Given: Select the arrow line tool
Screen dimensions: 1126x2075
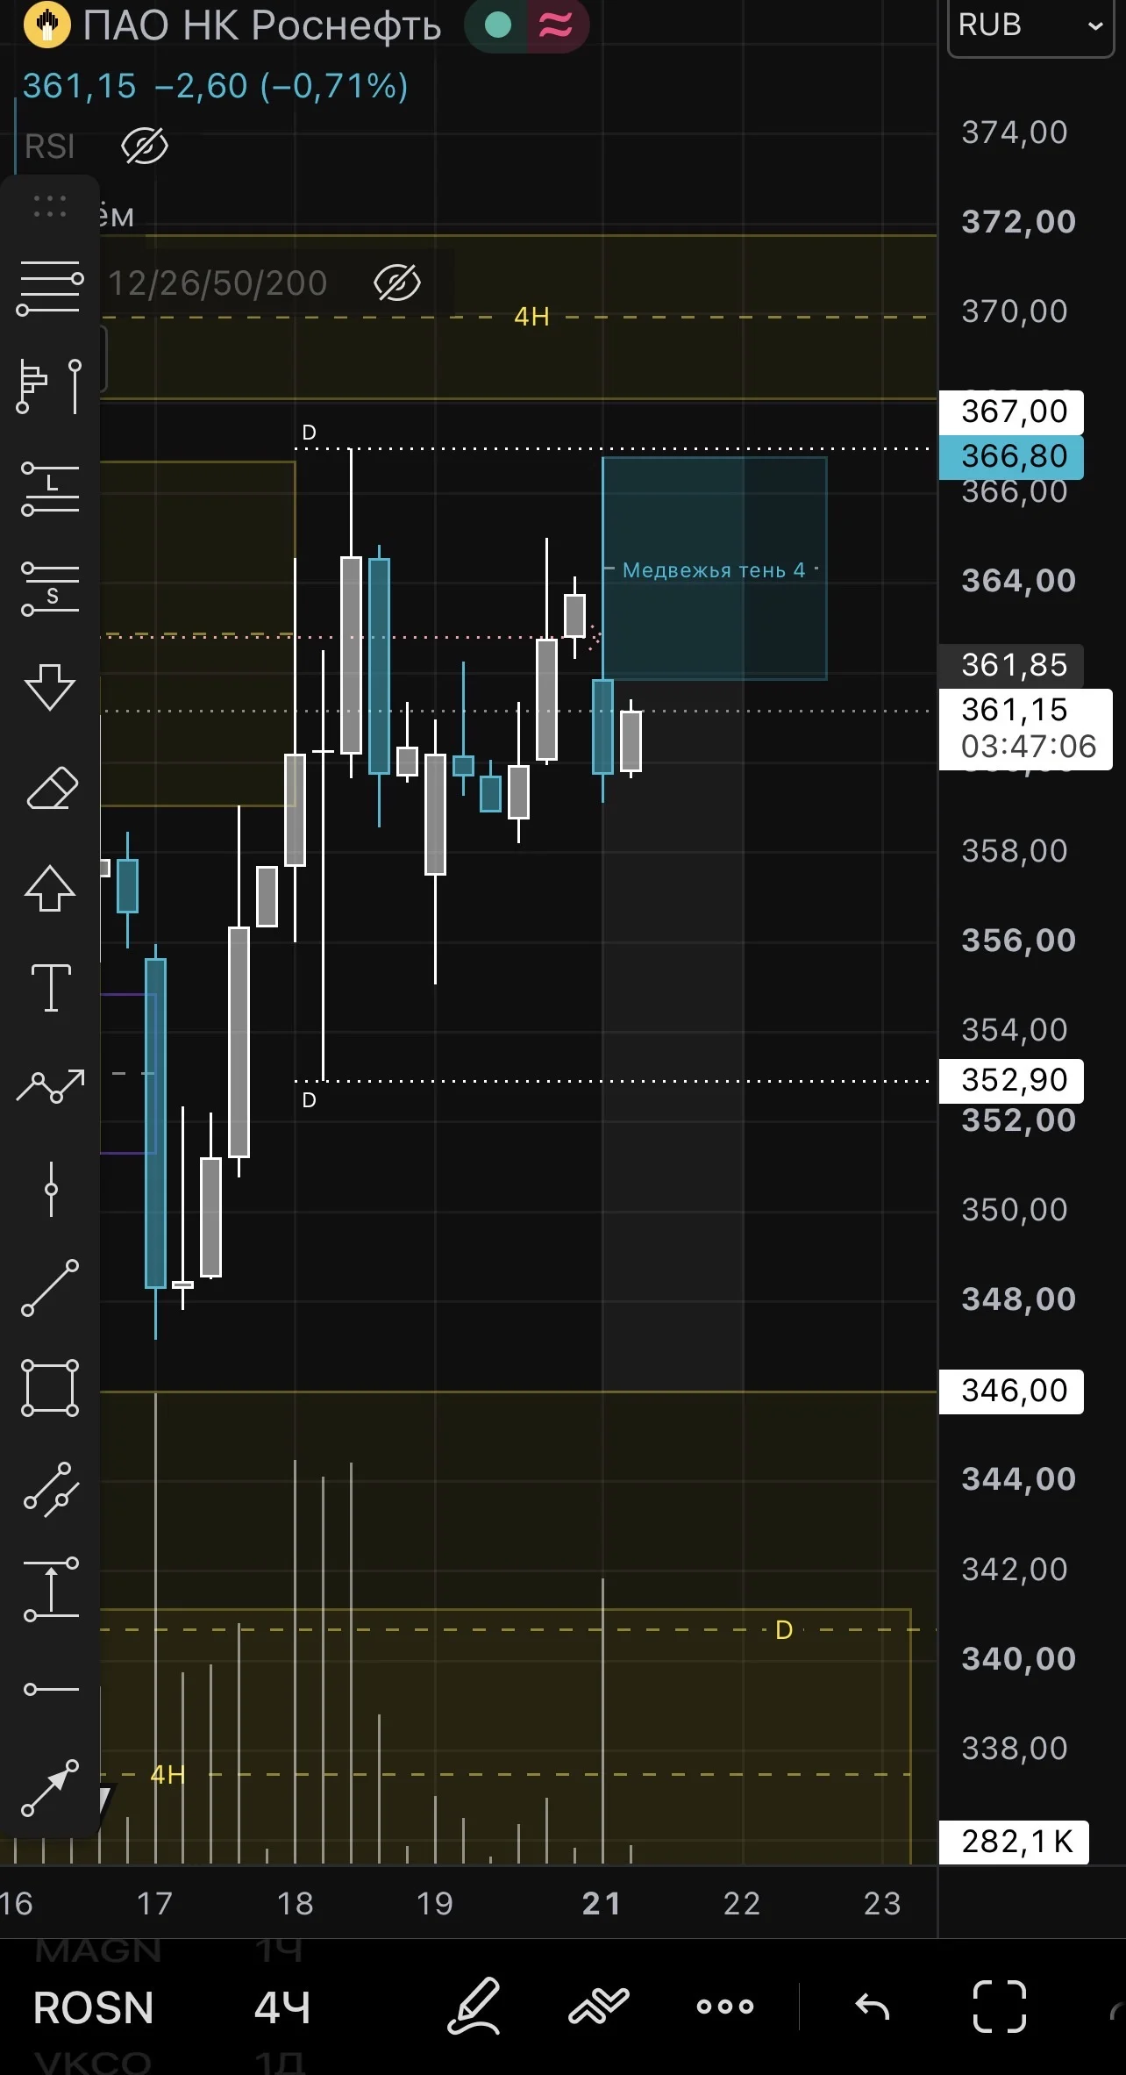Looking at the screenshot, I should [x=50, y=1787].
